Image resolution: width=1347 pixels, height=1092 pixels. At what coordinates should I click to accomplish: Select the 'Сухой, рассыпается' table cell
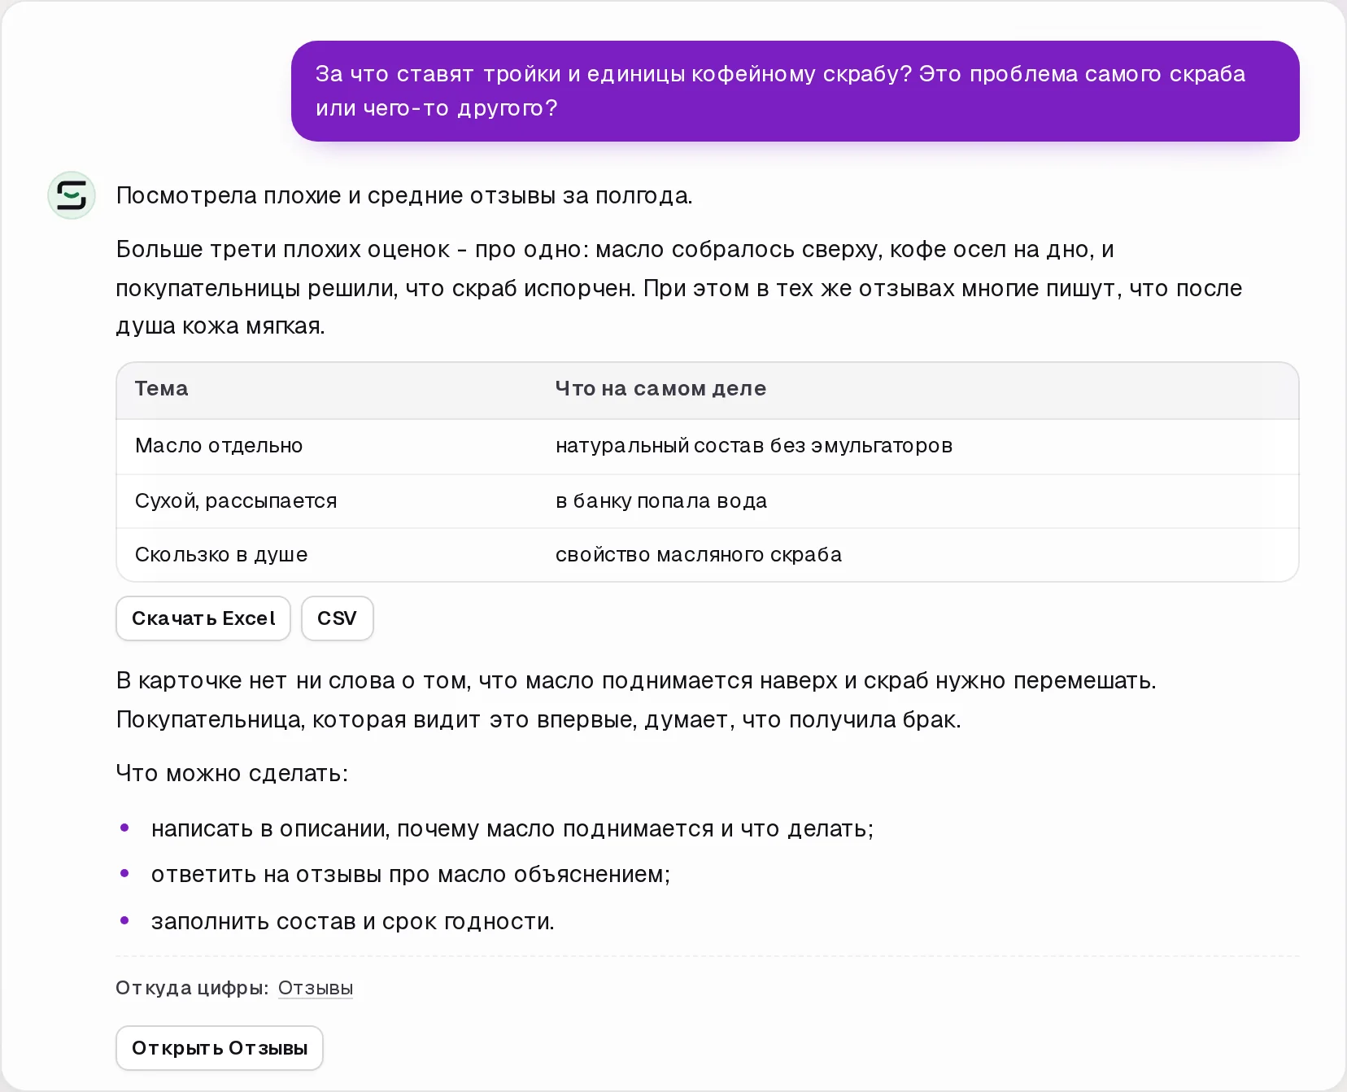(x=236, y=501)
